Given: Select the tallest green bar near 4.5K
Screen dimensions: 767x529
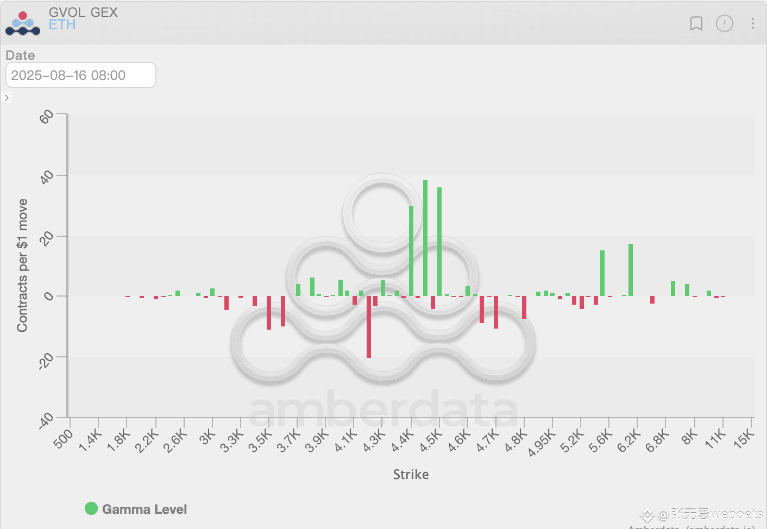Looking at the screenshot, I should [x=425, y=238].
